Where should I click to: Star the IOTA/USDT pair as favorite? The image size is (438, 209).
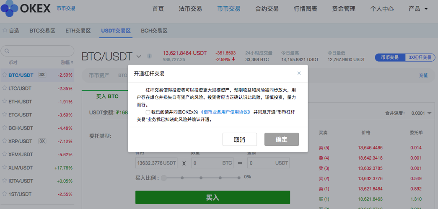(4, 181)
